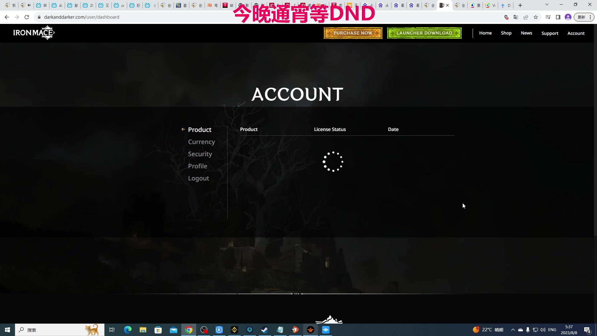Reload the current page

click(27, 17)
